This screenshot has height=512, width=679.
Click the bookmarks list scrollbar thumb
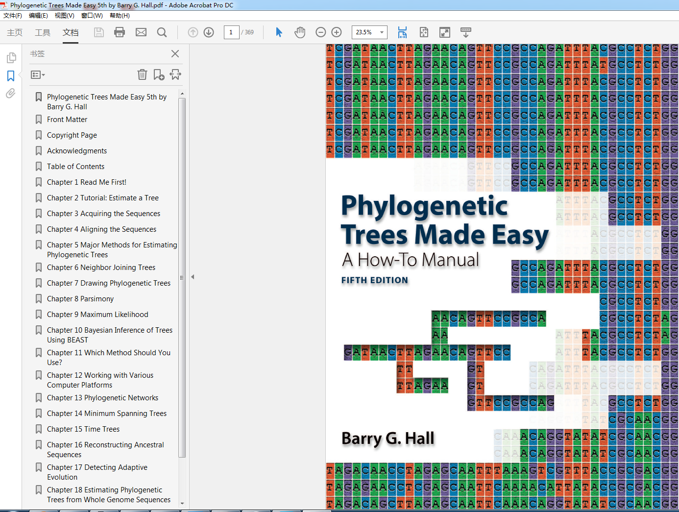click(182, 277)
